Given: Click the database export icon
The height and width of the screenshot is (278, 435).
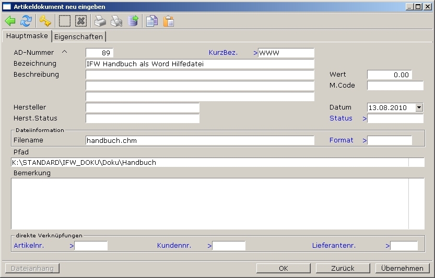Looking at the screenshot, I should pyautogui.click(x=134, y=21).
